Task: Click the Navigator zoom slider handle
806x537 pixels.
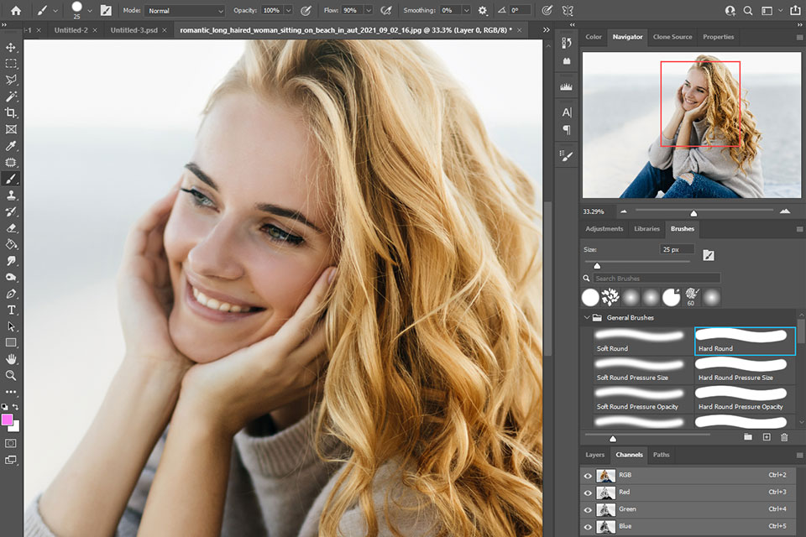Action: pyautogui.click(x=693, y=213)
